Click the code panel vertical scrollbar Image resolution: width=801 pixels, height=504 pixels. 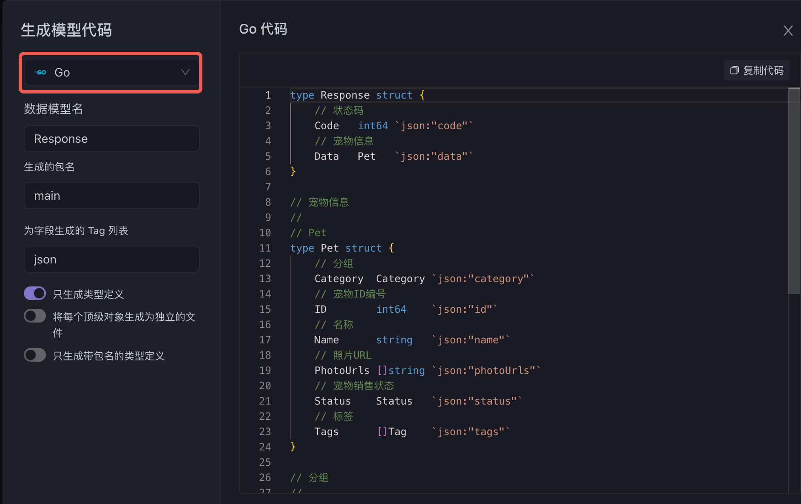pyautogui.click(x=794, y=191)
